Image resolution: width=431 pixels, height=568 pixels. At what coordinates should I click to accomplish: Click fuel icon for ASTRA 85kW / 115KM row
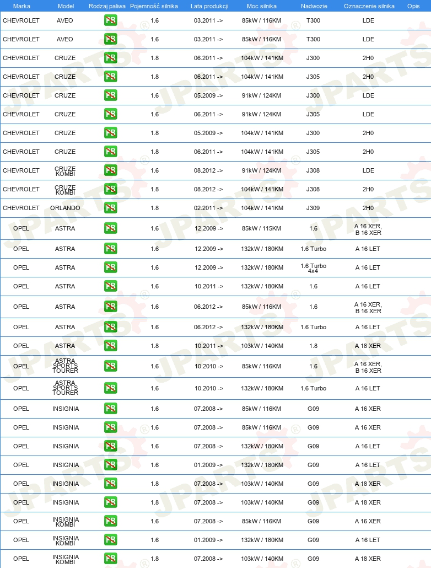[110, 228]
